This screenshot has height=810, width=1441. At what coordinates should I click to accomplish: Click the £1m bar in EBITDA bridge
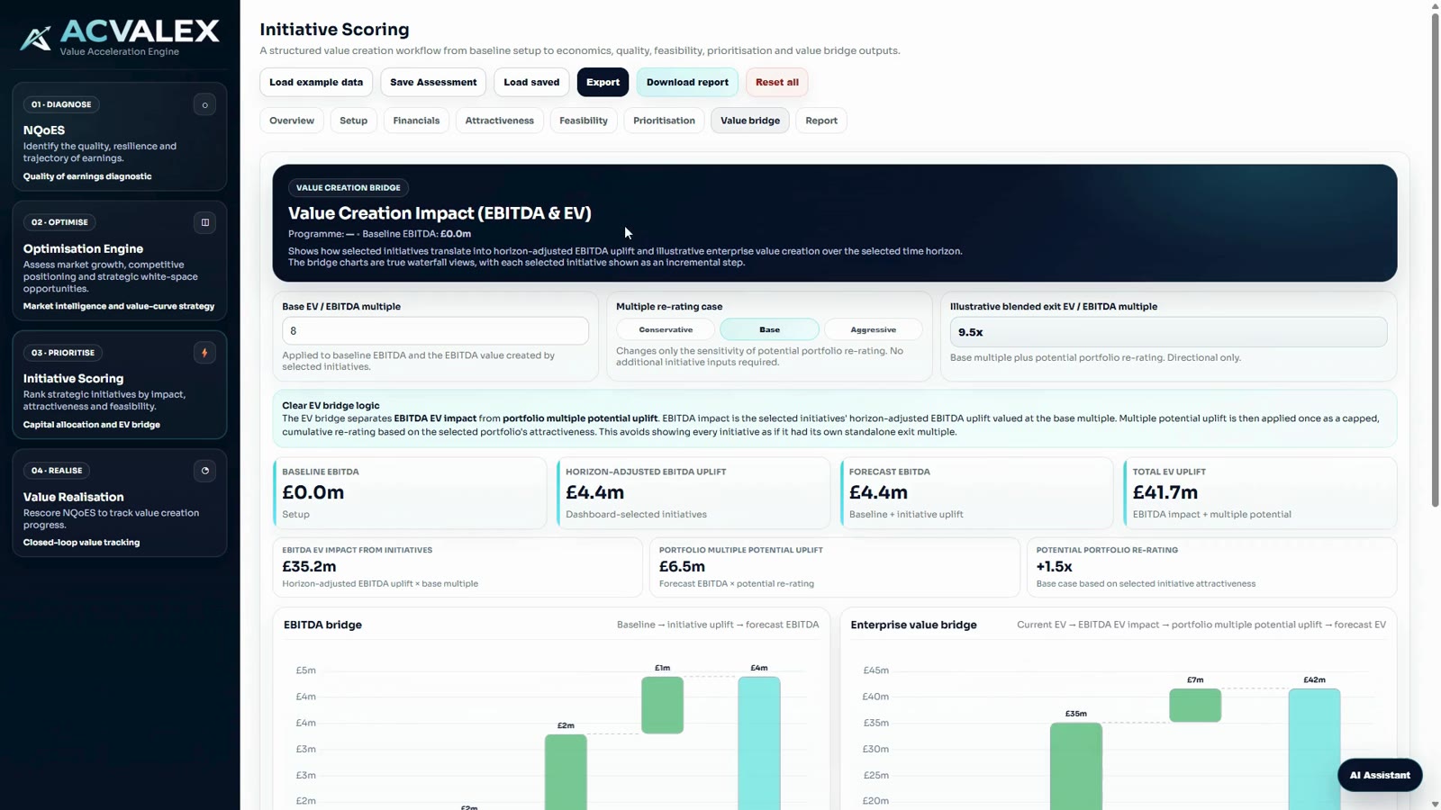663,706
